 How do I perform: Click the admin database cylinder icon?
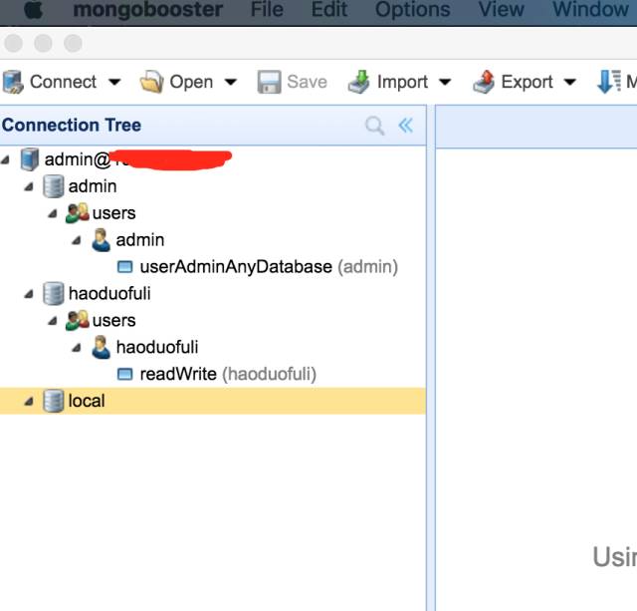pyautogui.click(x=54, y=186)
